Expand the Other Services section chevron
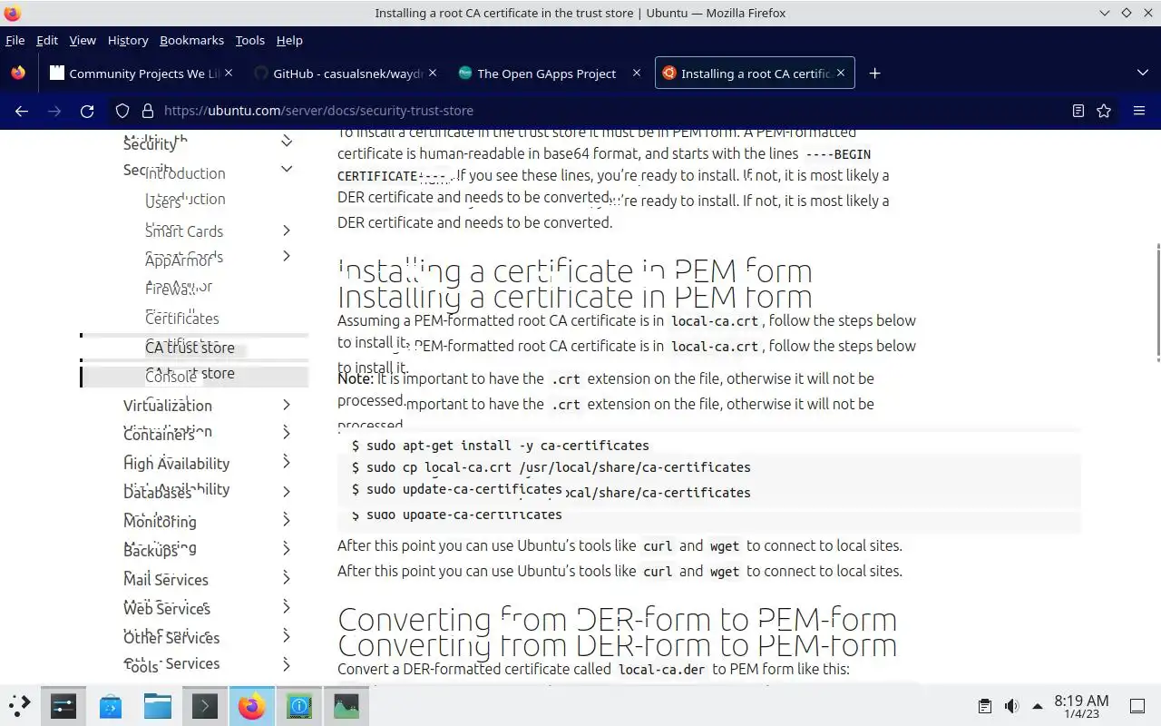 [x=286, y=636]
